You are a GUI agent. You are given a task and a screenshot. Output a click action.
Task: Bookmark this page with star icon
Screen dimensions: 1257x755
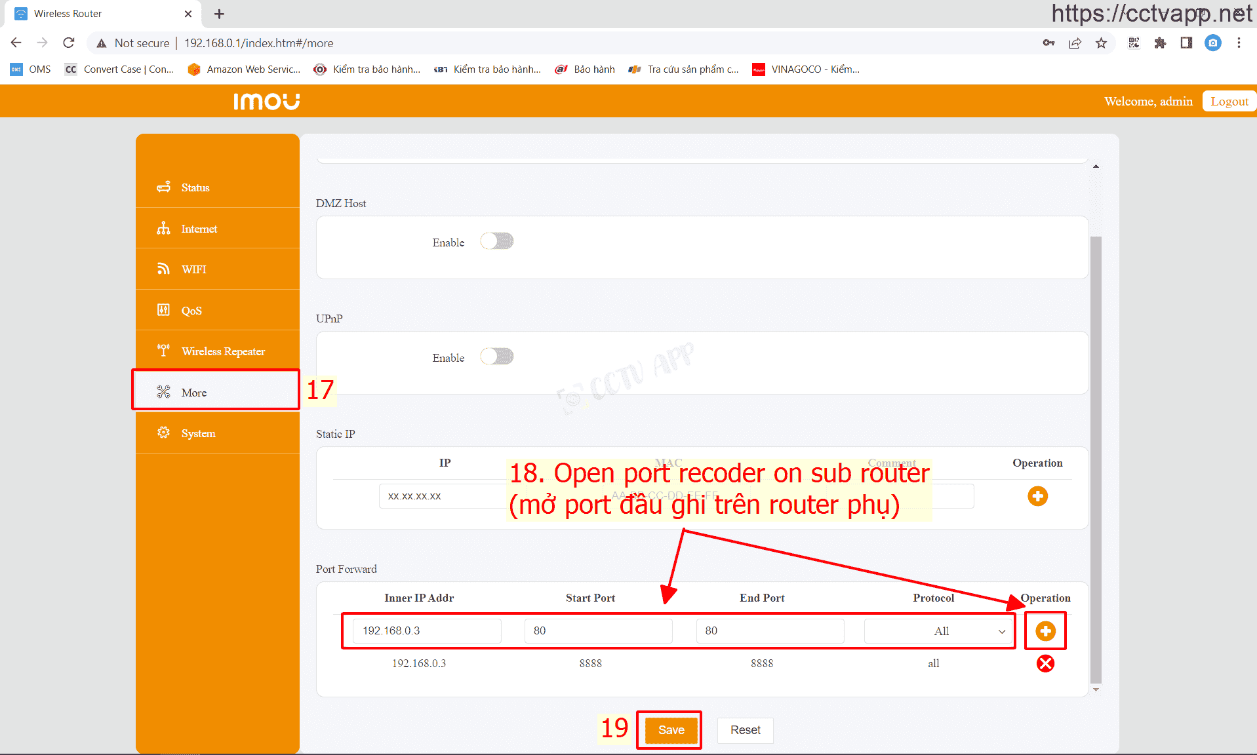1101,43
